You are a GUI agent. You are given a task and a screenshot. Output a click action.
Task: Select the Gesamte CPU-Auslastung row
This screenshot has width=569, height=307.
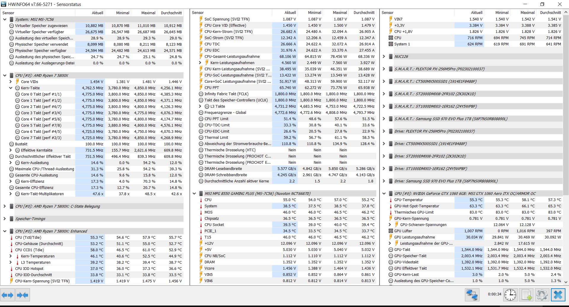pos(92,175)
